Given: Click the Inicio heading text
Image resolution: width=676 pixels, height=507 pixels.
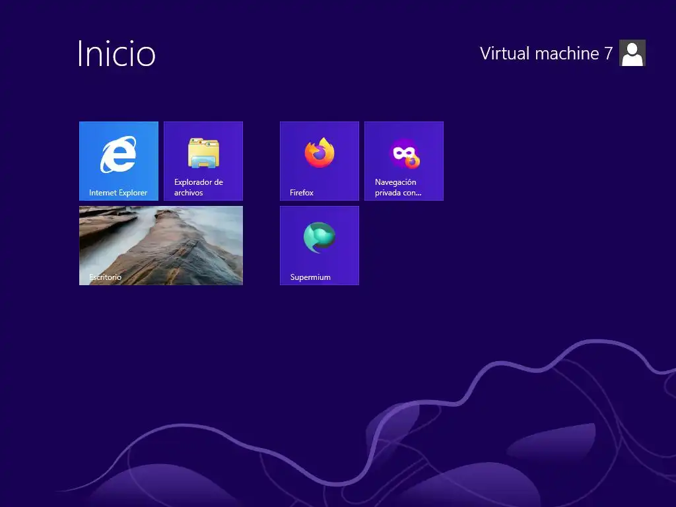Looking at the screenshot, I should [x=116, y=53].
